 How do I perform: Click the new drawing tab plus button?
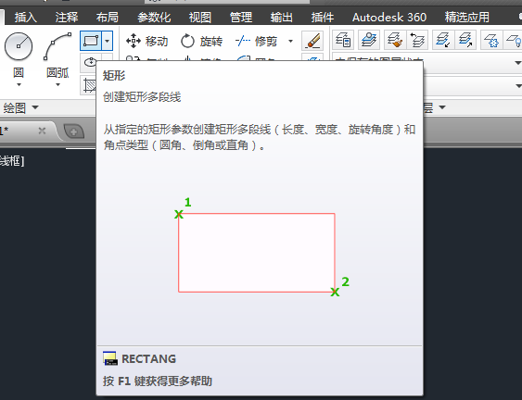pyautogui.click(x=73, y=131)
